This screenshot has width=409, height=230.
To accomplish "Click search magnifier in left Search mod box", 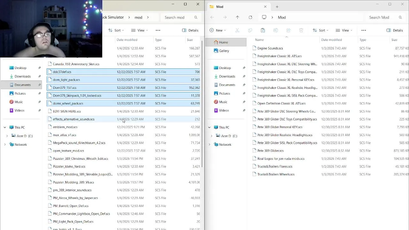I will point(196,17).
